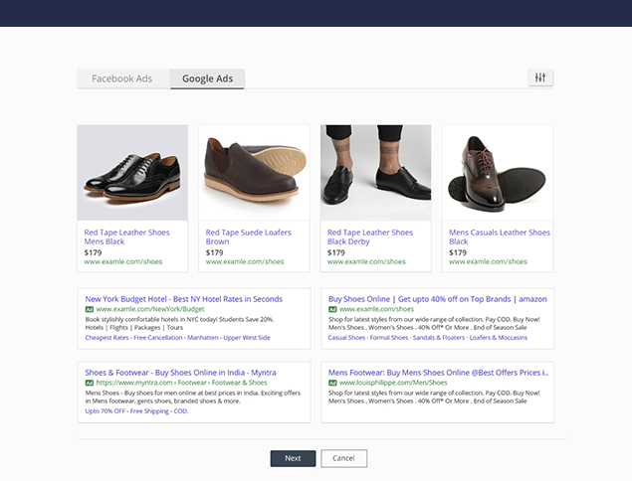Open the Sandals & Floaters sitelink
The image size is (632, 481).
439,338
